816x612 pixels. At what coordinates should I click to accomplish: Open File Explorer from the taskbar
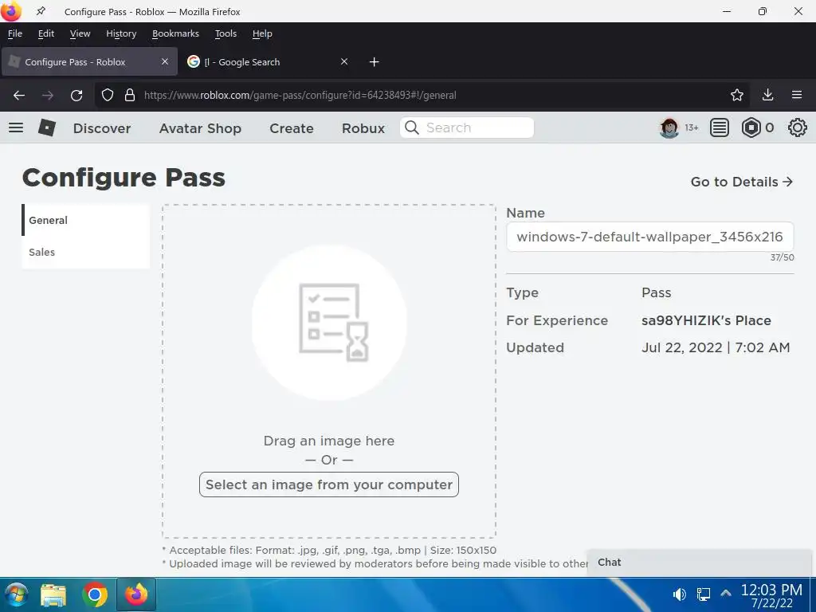53,594
